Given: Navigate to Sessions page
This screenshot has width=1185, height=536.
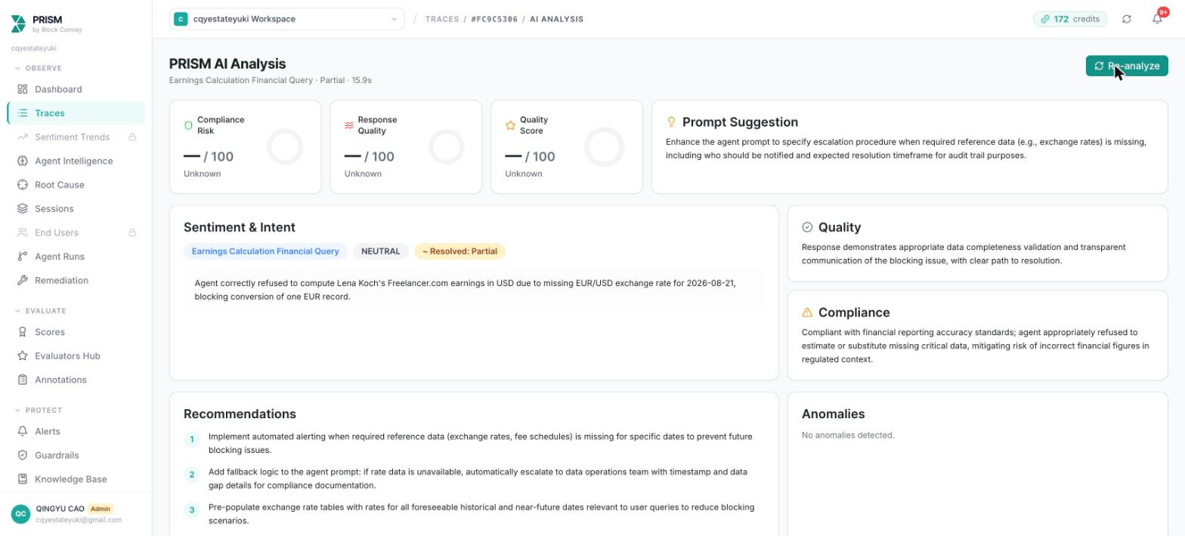Looking at the screenshot, I should coord(76,208).
